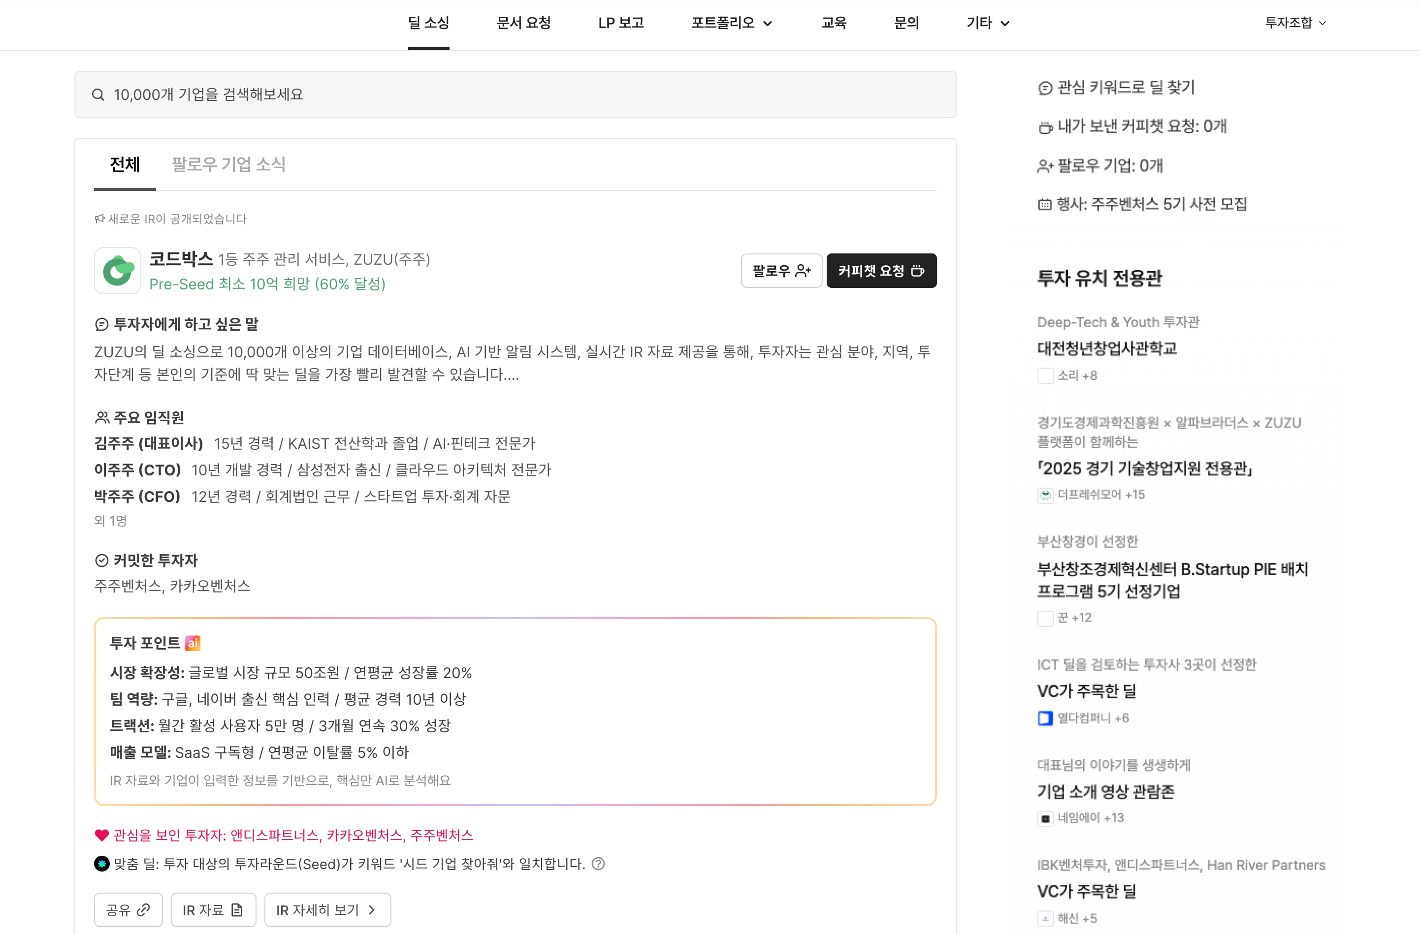Expand the 기타 dropdown menu
Screen dimensions: 1420x934
987,23
